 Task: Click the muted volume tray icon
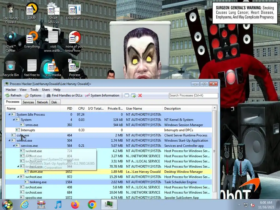(x=252, y=205)
